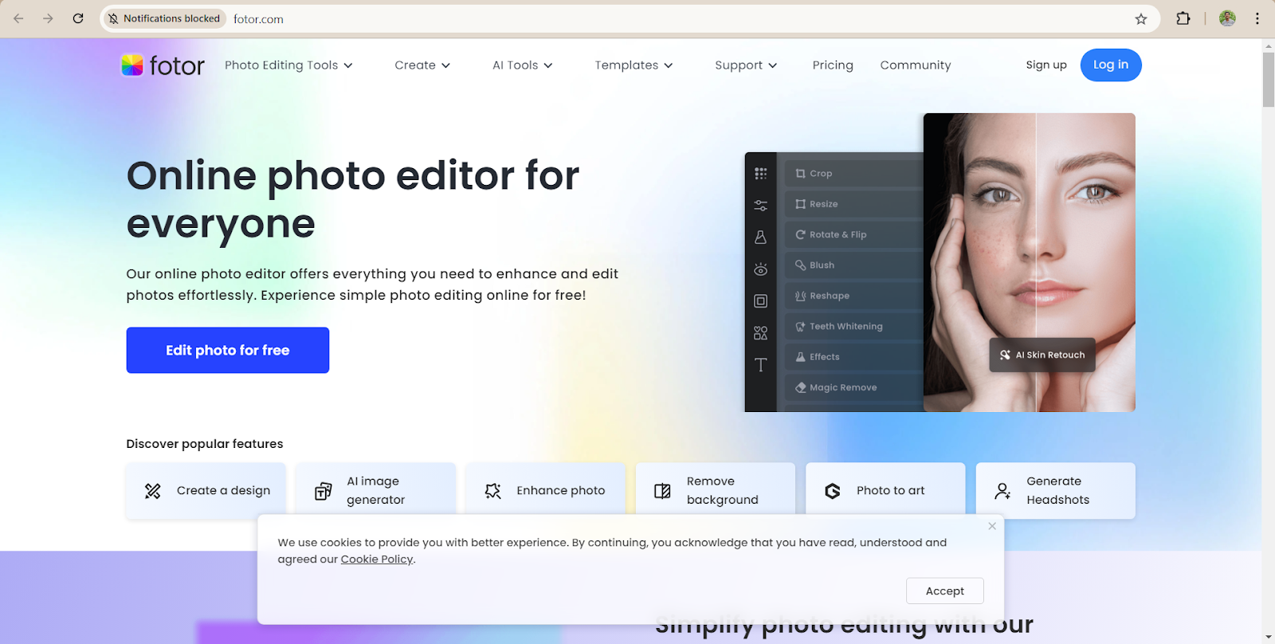Click the grid dots icon in editor sidebar

click(761, 174)
